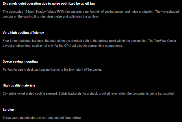Click the 'Complete nickel-plated cooling element' sentence

pyautogui.click(x=30, y=94)
